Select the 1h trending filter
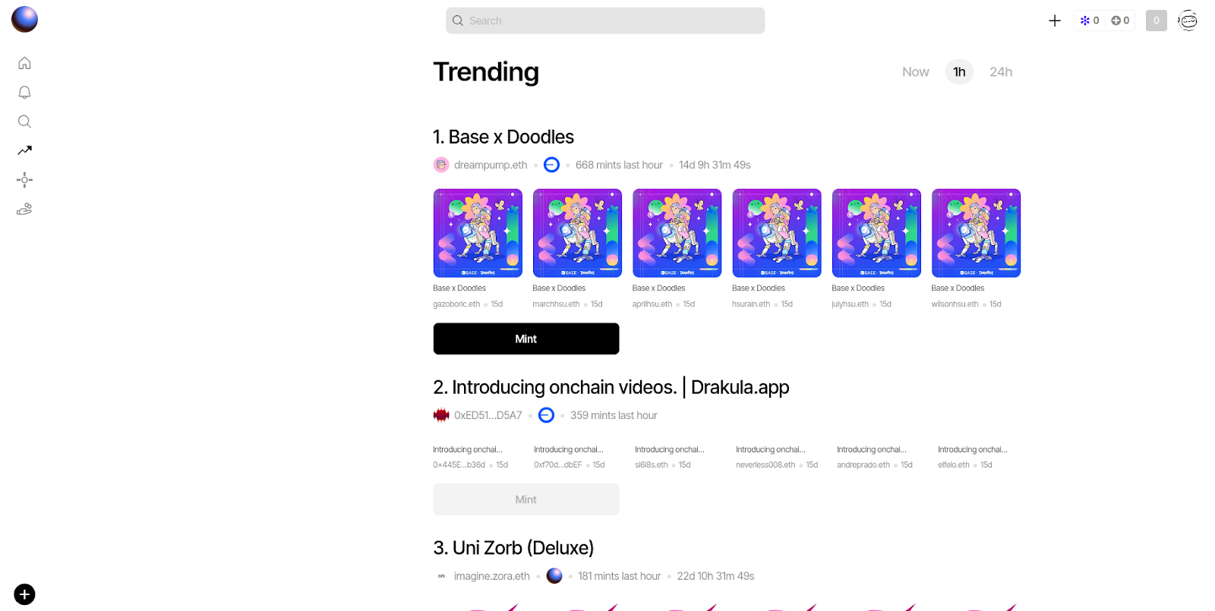This screenshot has height=611, width=1215. [x=959, y=72]
